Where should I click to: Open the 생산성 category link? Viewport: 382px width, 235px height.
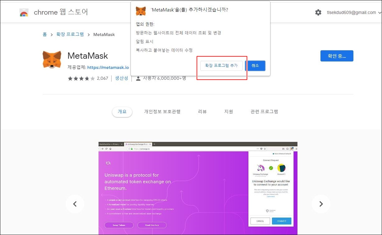pyautogui.click(x=122, y=78)
